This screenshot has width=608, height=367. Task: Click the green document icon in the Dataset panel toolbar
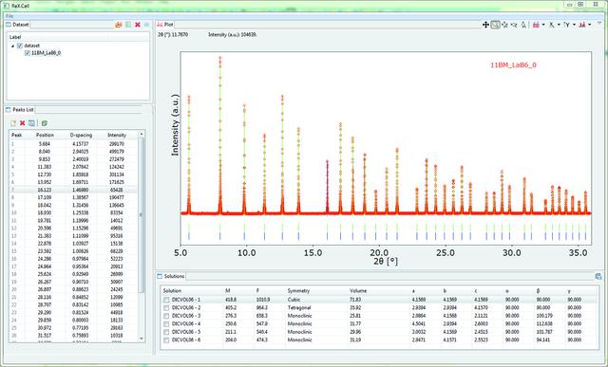[x=128, y=25]
